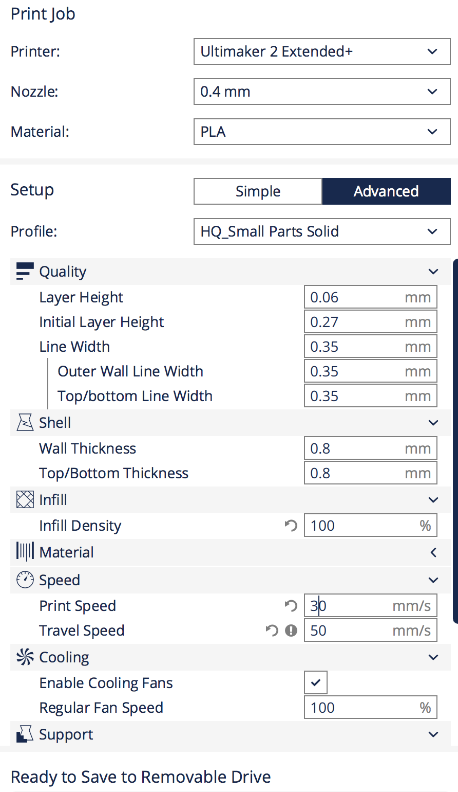The height and width of the screenshot is (792, 458).
Task: Click the Support category icon
Action: pyautogui.click(x=25, y=734)
